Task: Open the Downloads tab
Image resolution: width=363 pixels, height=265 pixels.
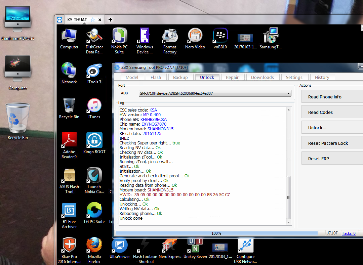Action: click(x=263, y=77)
